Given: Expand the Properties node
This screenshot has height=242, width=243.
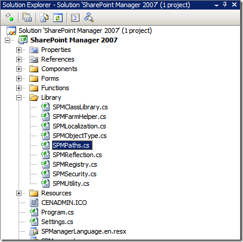Looking at the screenshot, I should coord(19,50).
